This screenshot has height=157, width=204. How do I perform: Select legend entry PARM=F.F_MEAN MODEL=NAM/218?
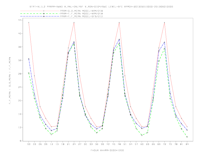pos(81,14)
